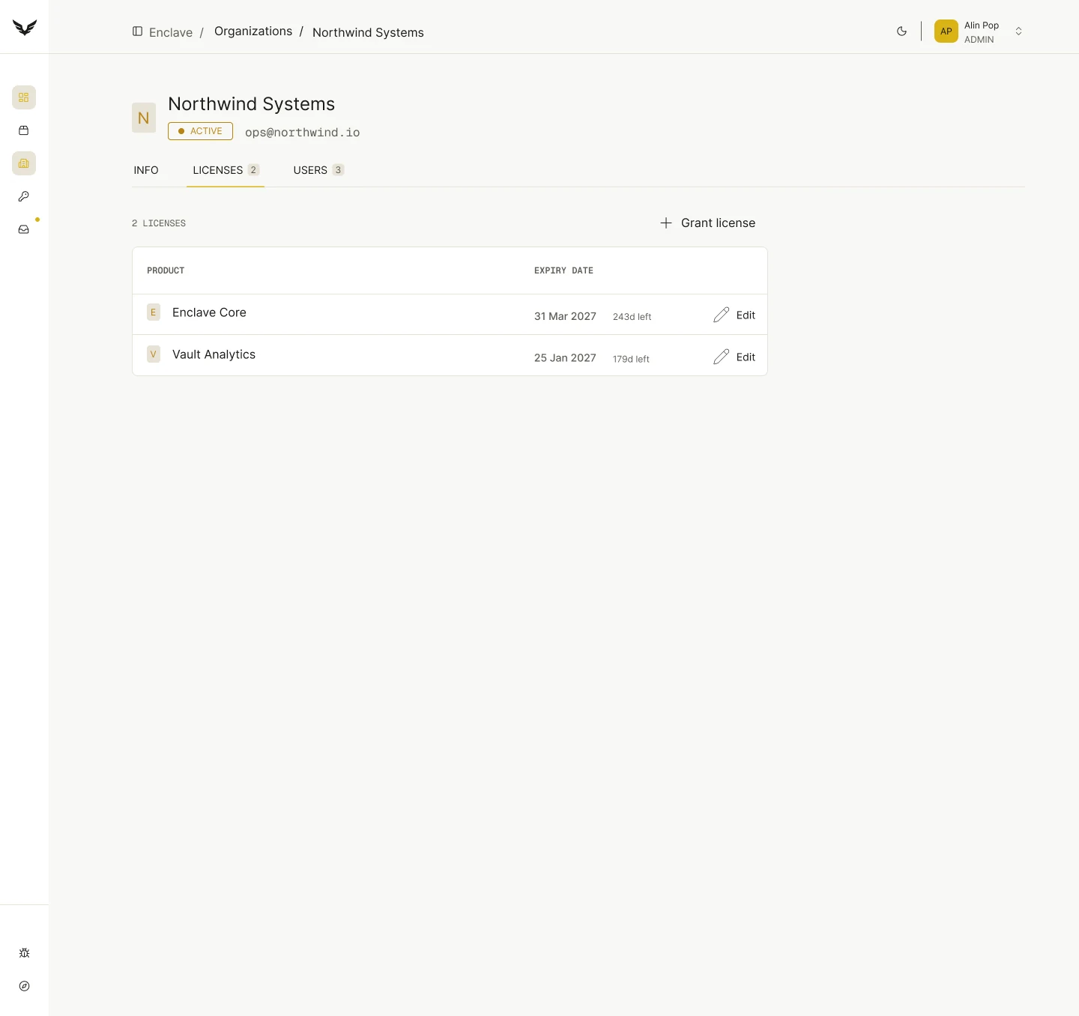Click the compass icon in sidebar
The width and height of the screenshot is (1079, 1016).
pyautogui.click(x=24, y=986)
